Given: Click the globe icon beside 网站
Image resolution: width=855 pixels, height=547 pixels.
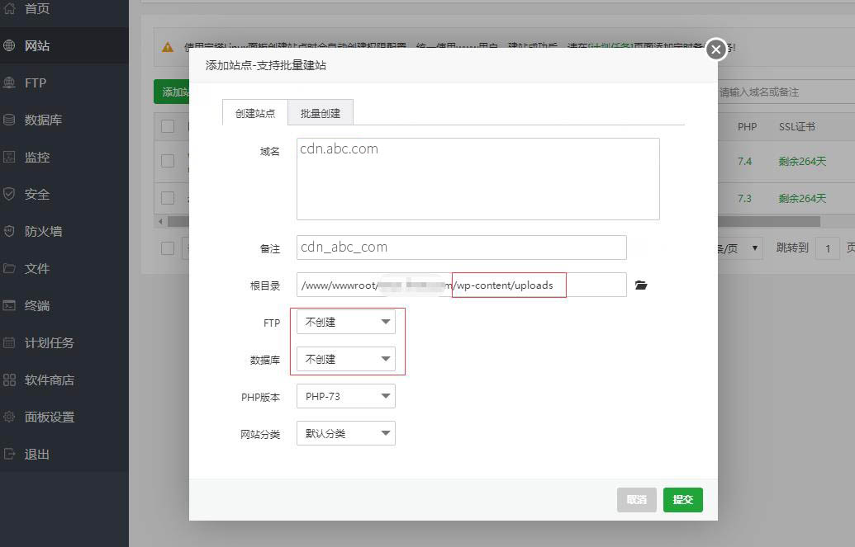Looking at the screenshot, I should 9,45.
